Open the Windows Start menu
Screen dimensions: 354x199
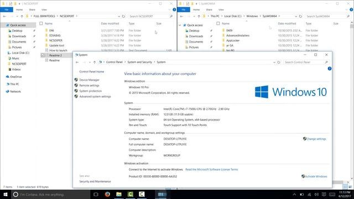[x=6, y=194]
